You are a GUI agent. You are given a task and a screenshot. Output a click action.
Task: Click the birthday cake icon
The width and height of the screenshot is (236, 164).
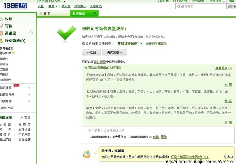(87, 154)
